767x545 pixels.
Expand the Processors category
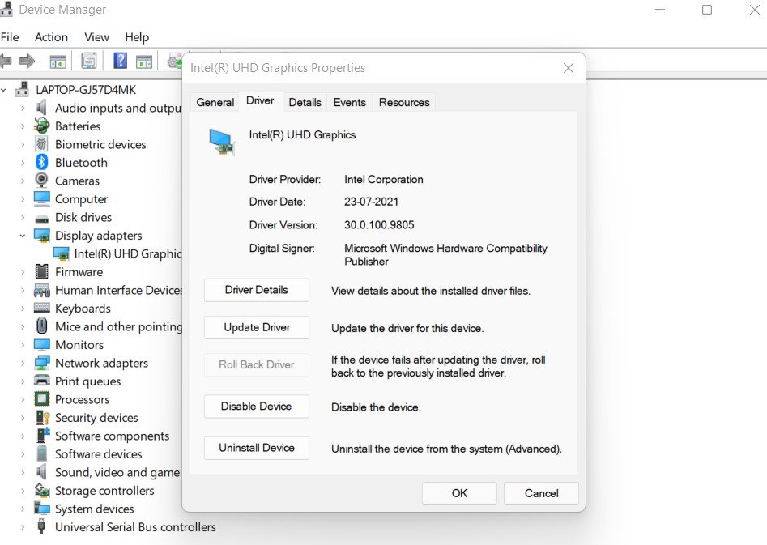tap(23, 400)
